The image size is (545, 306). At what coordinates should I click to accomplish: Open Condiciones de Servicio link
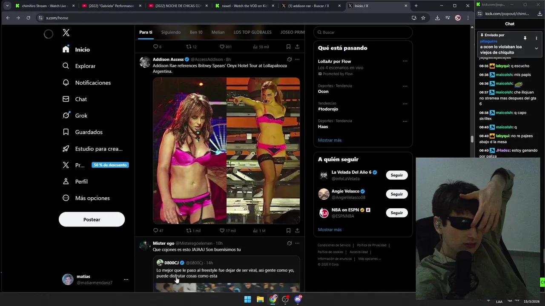334,245
